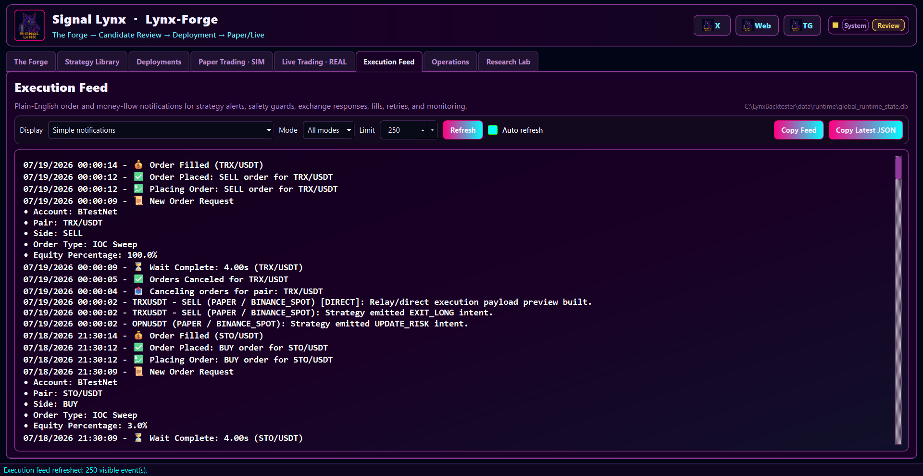The image size is (923, 476).
Task: Click check icon on Orders Canceled for TRX/USDT
Action: click(x=138, y=279)
